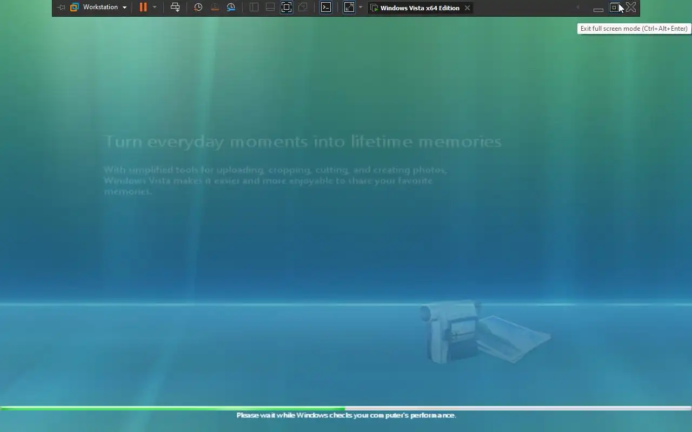Expand the stretch guest dropdown arrow

pos(361,8)
